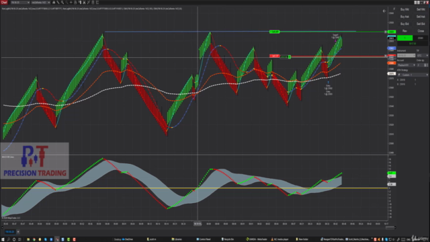Open Task View on the taskbar
The image size is (430, 242).
(19, 239)
